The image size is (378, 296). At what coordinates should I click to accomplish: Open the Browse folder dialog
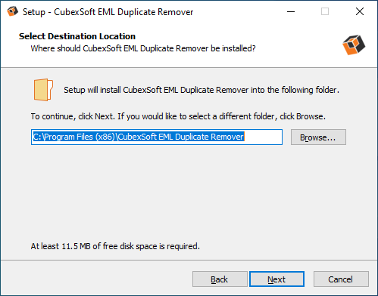318,137
